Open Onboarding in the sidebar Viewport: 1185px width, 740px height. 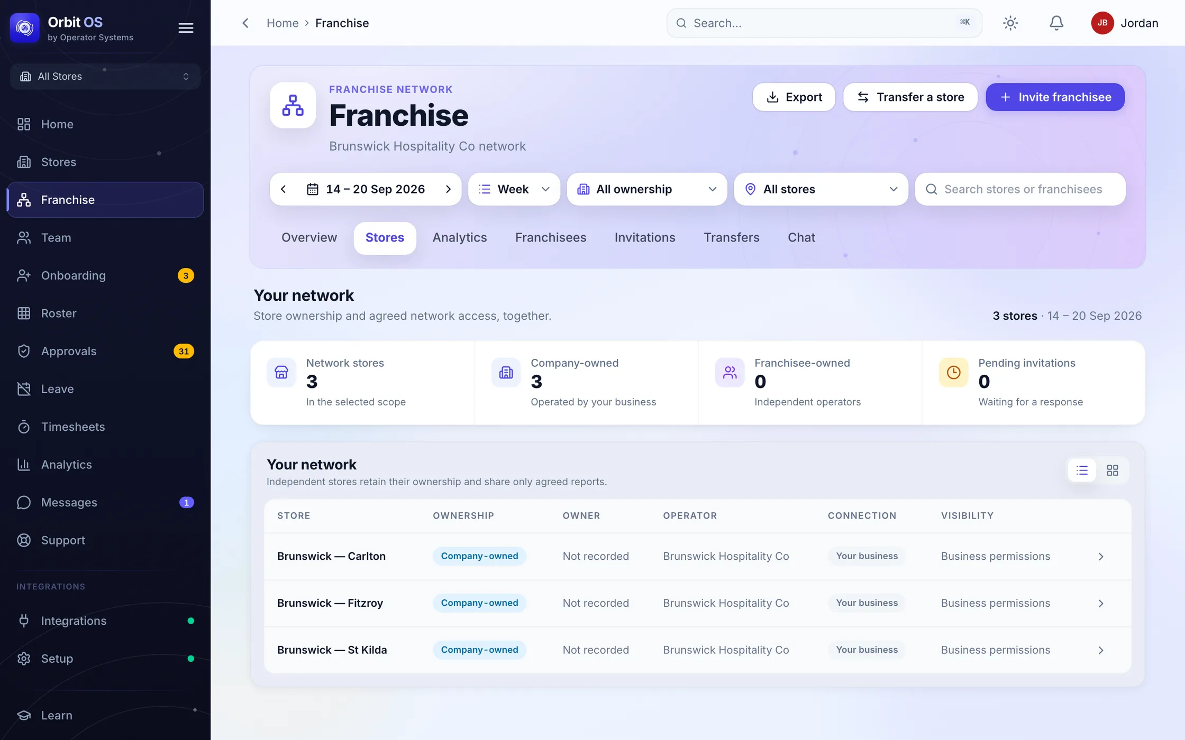(105, 276)
